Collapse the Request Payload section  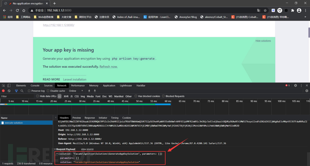[55, 149]
